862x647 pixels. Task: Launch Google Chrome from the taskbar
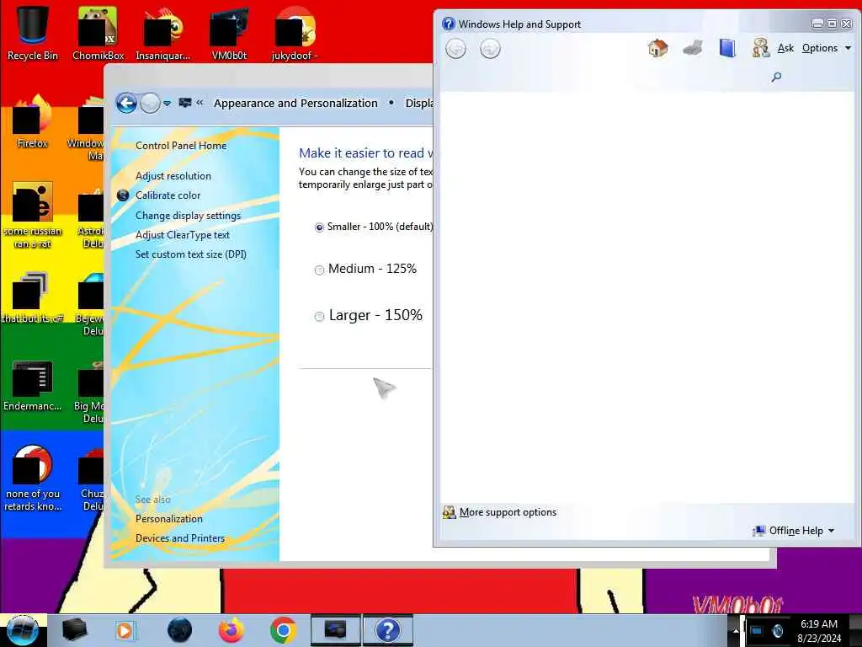click(283, 630)
